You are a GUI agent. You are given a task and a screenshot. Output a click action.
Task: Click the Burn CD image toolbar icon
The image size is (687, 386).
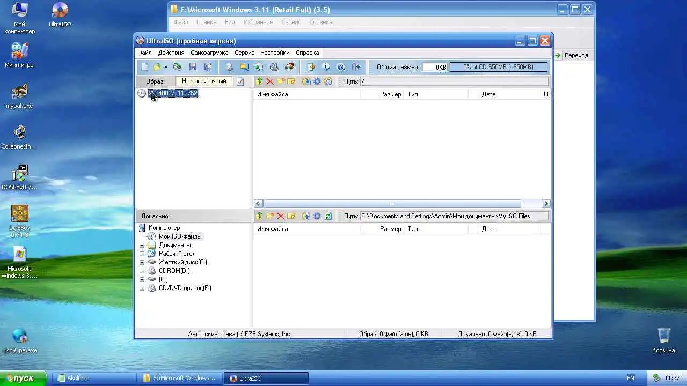point(289,67)
